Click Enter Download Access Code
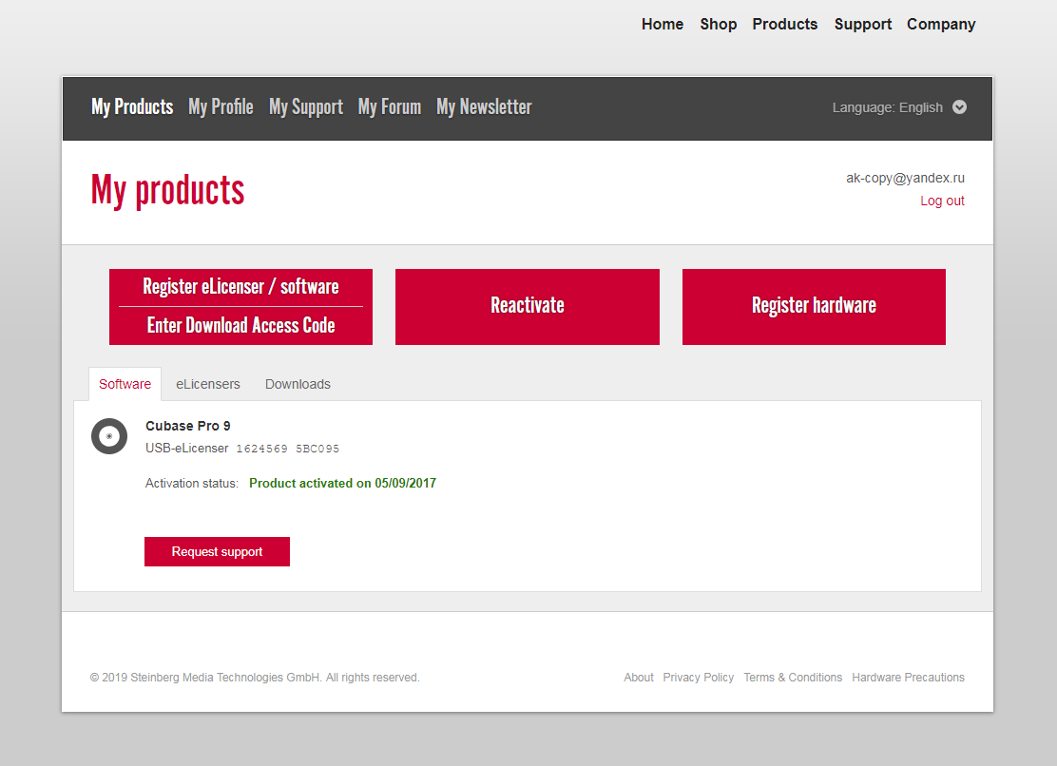 click(240, 326)
